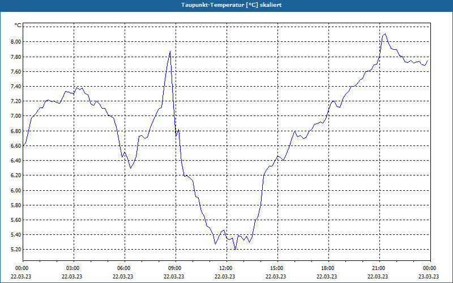Pick the 21:00 time label
Viewport: 453px width, 283px height.
(379, 268)
